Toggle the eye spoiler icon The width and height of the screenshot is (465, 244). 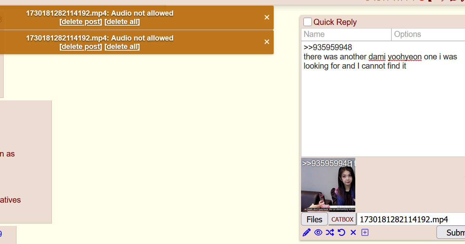[318, 232]
